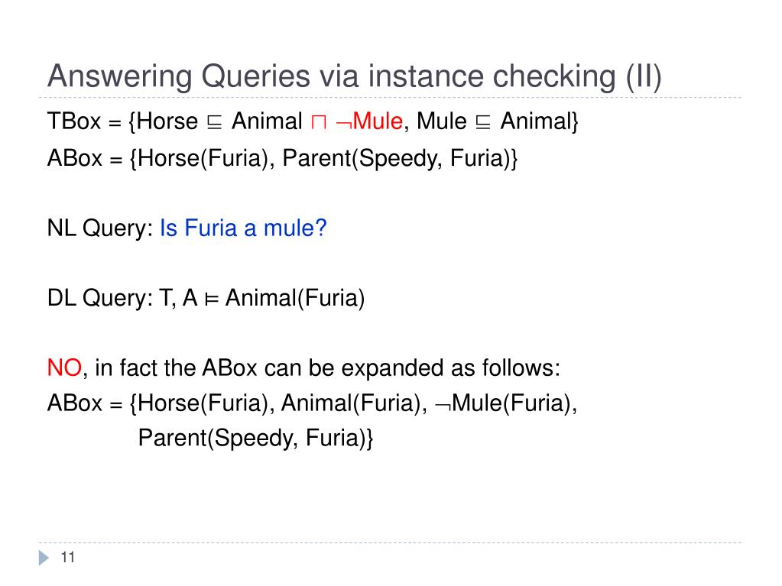Click the first subsumption symbol after Horse
The image size is (782, 586).
tap(215, 122)
